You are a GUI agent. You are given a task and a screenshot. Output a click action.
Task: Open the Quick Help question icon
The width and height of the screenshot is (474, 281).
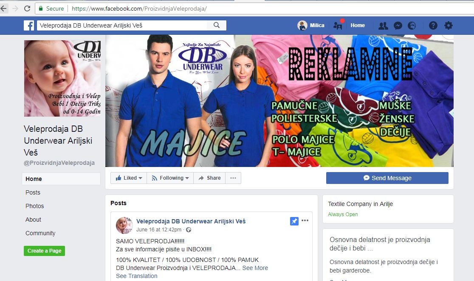click(433, 25)
